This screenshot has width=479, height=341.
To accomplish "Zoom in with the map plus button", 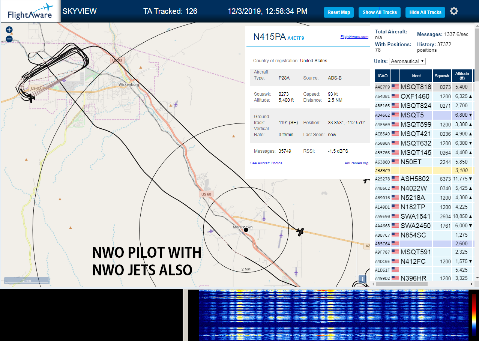I will [9, 30].
